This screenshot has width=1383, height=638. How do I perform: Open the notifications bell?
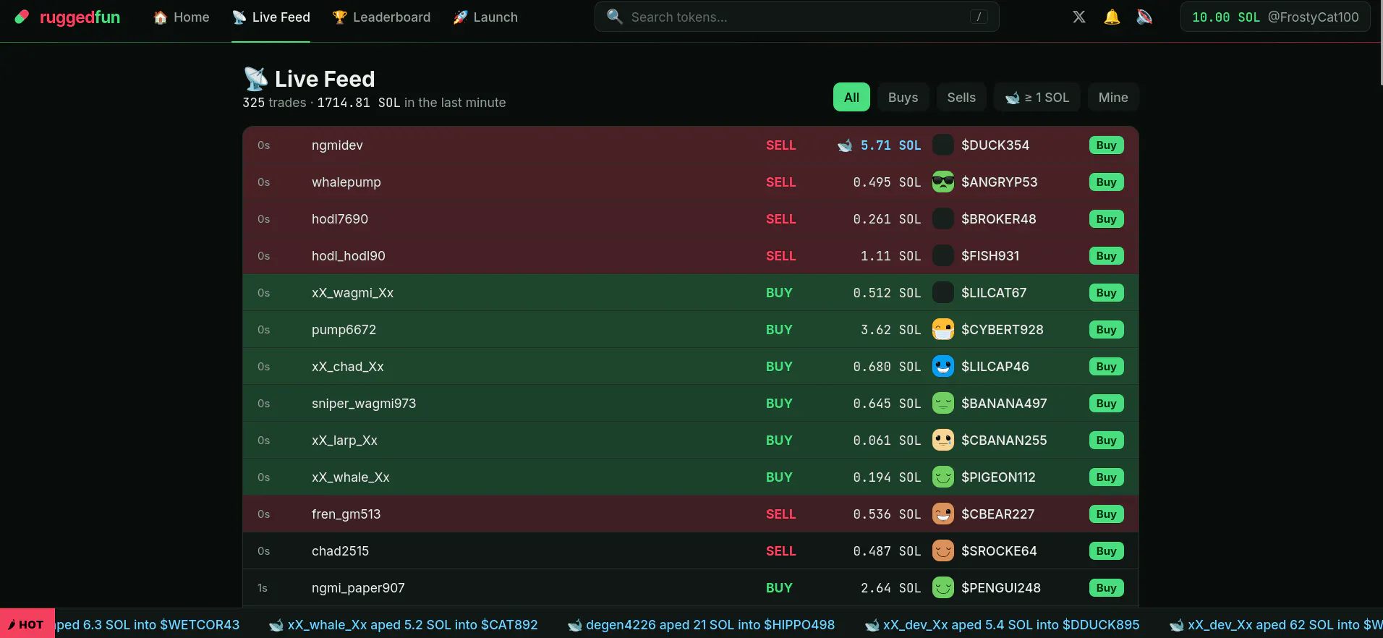pyautogui.click(x=1112, y=17)
